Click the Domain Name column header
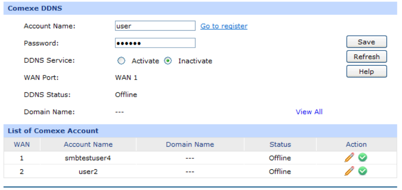Screen dimensions: 402x190 coord(190,144)
